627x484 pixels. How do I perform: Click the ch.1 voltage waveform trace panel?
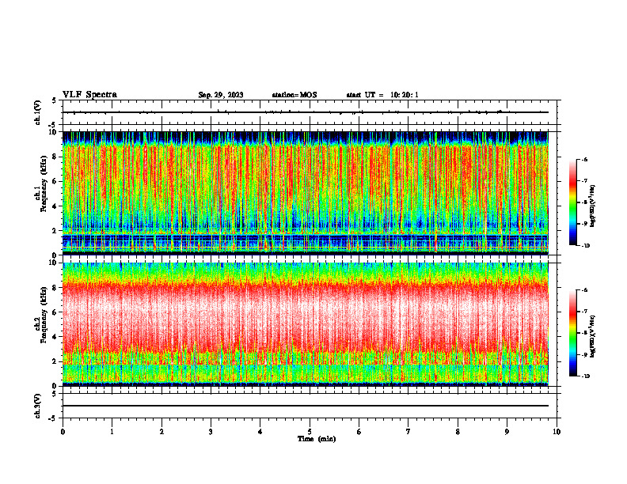[x=310, y=112]
